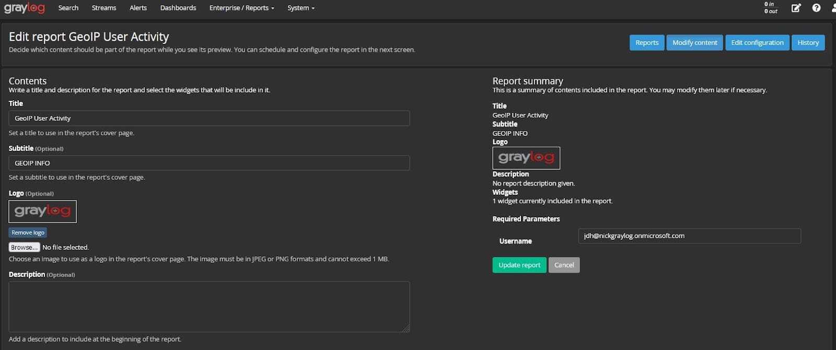The image size is (836, 350).
Task: Open the Search page
Action: (68, 8)
